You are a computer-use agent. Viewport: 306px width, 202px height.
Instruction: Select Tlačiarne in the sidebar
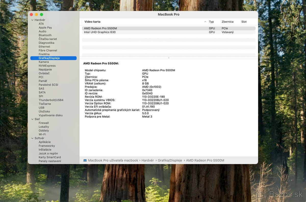click(x=45, y=104)
